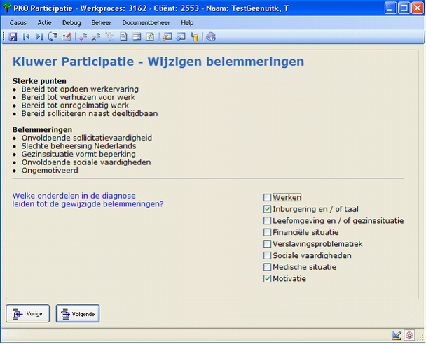The width and height of the screenshot is (426, 344).
Task: Click the stacked rows list icon
Action: 137,36
